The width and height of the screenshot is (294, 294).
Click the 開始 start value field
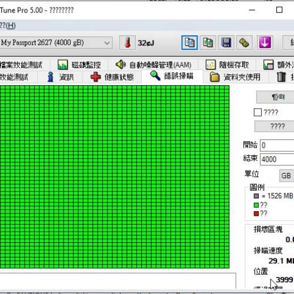point(277,145)
